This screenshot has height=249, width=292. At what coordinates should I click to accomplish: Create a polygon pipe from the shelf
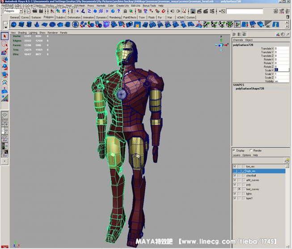[68, 25]
